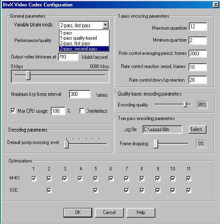Click the '0 kbps' slider minimum label
This screenshot has width=220, height=224.
click(17, 66)
